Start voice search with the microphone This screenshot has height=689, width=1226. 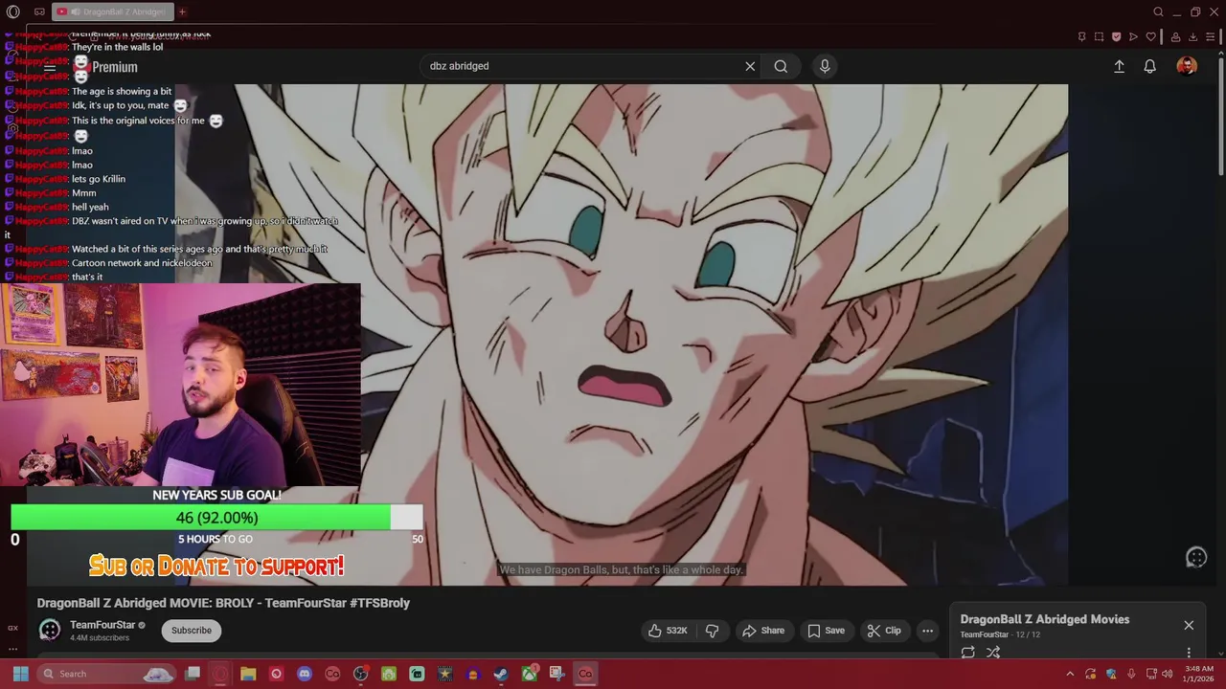pyautogui.click(x=825, y=66)
